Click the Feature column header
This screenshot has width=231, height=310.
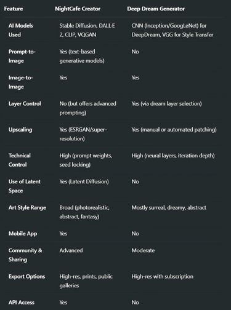tap(14, 9)
